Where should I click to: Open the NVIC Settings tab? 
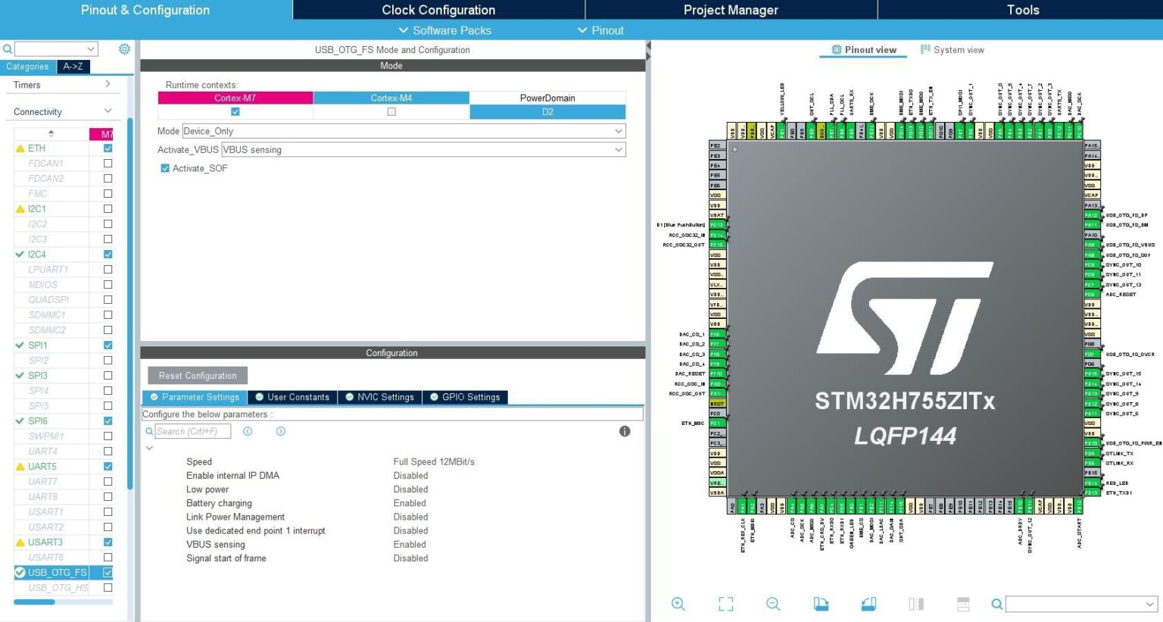(x=380, y=397)
